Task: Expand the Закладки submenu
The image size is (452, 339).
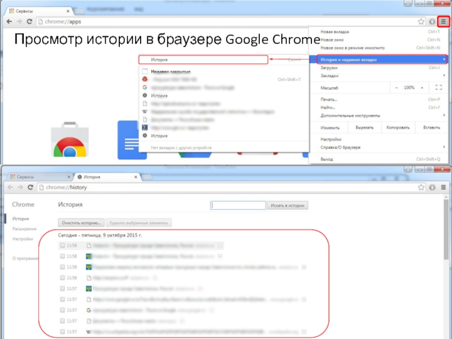Action: point(378,76)
